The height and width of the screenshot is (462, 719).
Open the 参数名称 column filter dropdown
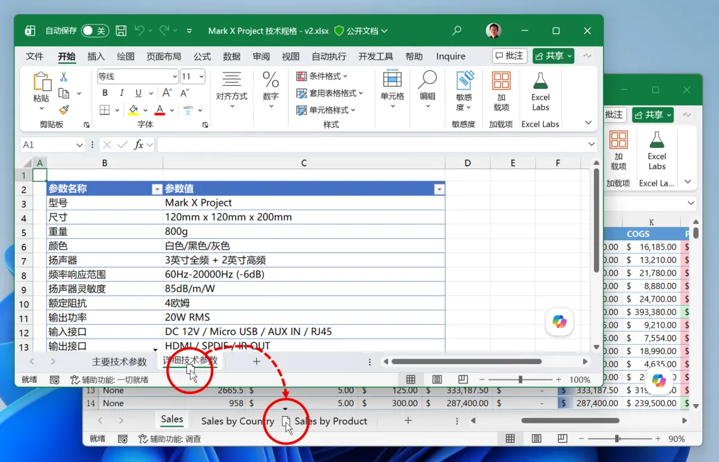157,189
